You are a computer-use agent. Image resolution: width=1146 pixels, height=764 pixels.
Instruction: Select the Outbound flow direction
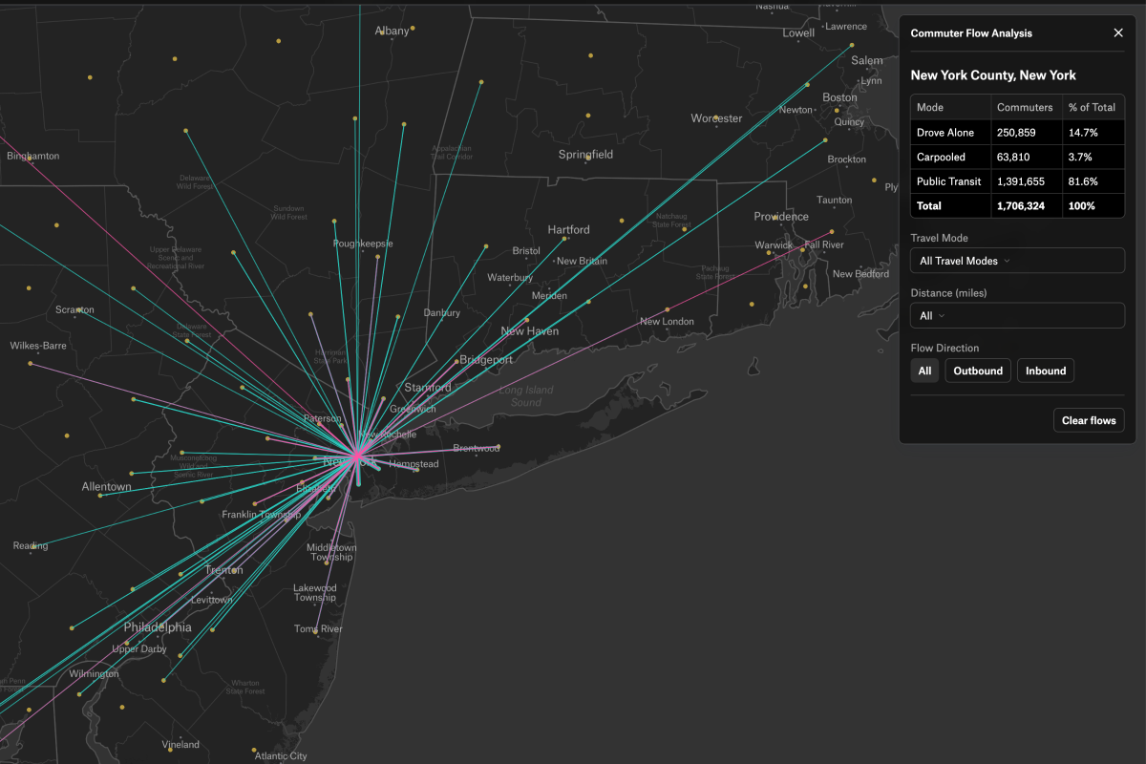point(977,371)
